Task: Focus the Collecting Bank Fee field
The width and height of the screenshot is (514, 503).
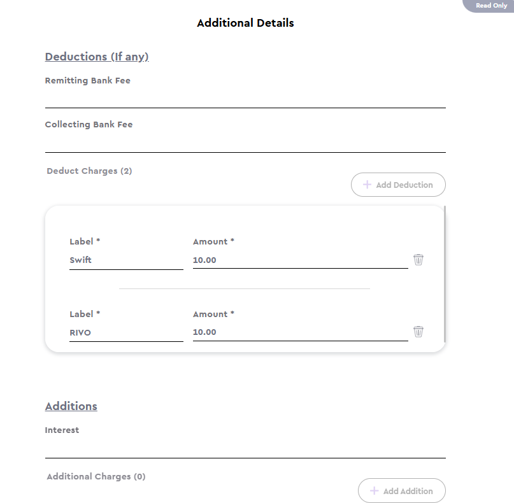Action: 245,143
